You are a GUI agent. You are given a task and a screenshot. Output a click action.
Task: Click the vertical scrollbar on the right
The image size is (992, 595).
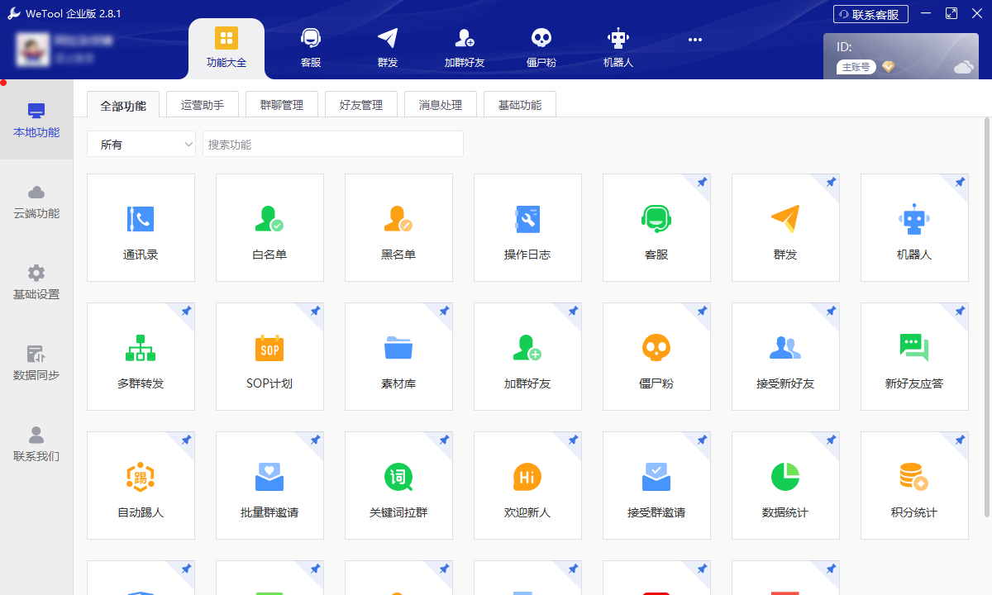(986, 314)
